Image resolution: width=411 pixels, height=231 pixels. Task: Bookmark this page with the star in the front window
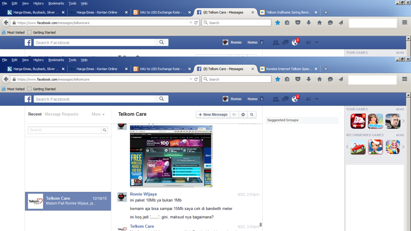pos(278,79)
